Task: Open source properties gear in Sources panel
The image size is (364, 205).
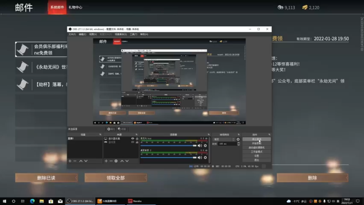Action: pyautogui.click(x=116, y=161)
